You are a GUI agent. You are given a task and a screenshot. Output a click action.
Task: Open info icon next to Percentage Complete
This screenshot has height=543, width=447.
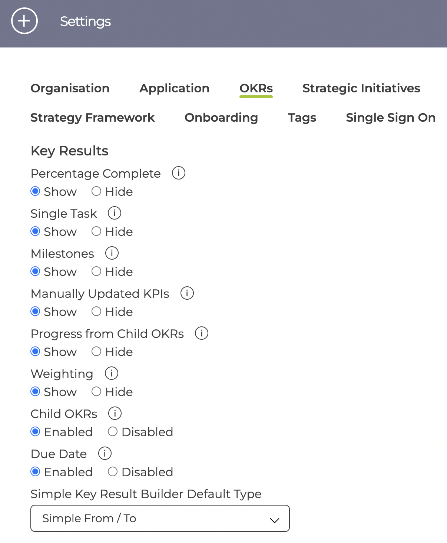179,173
